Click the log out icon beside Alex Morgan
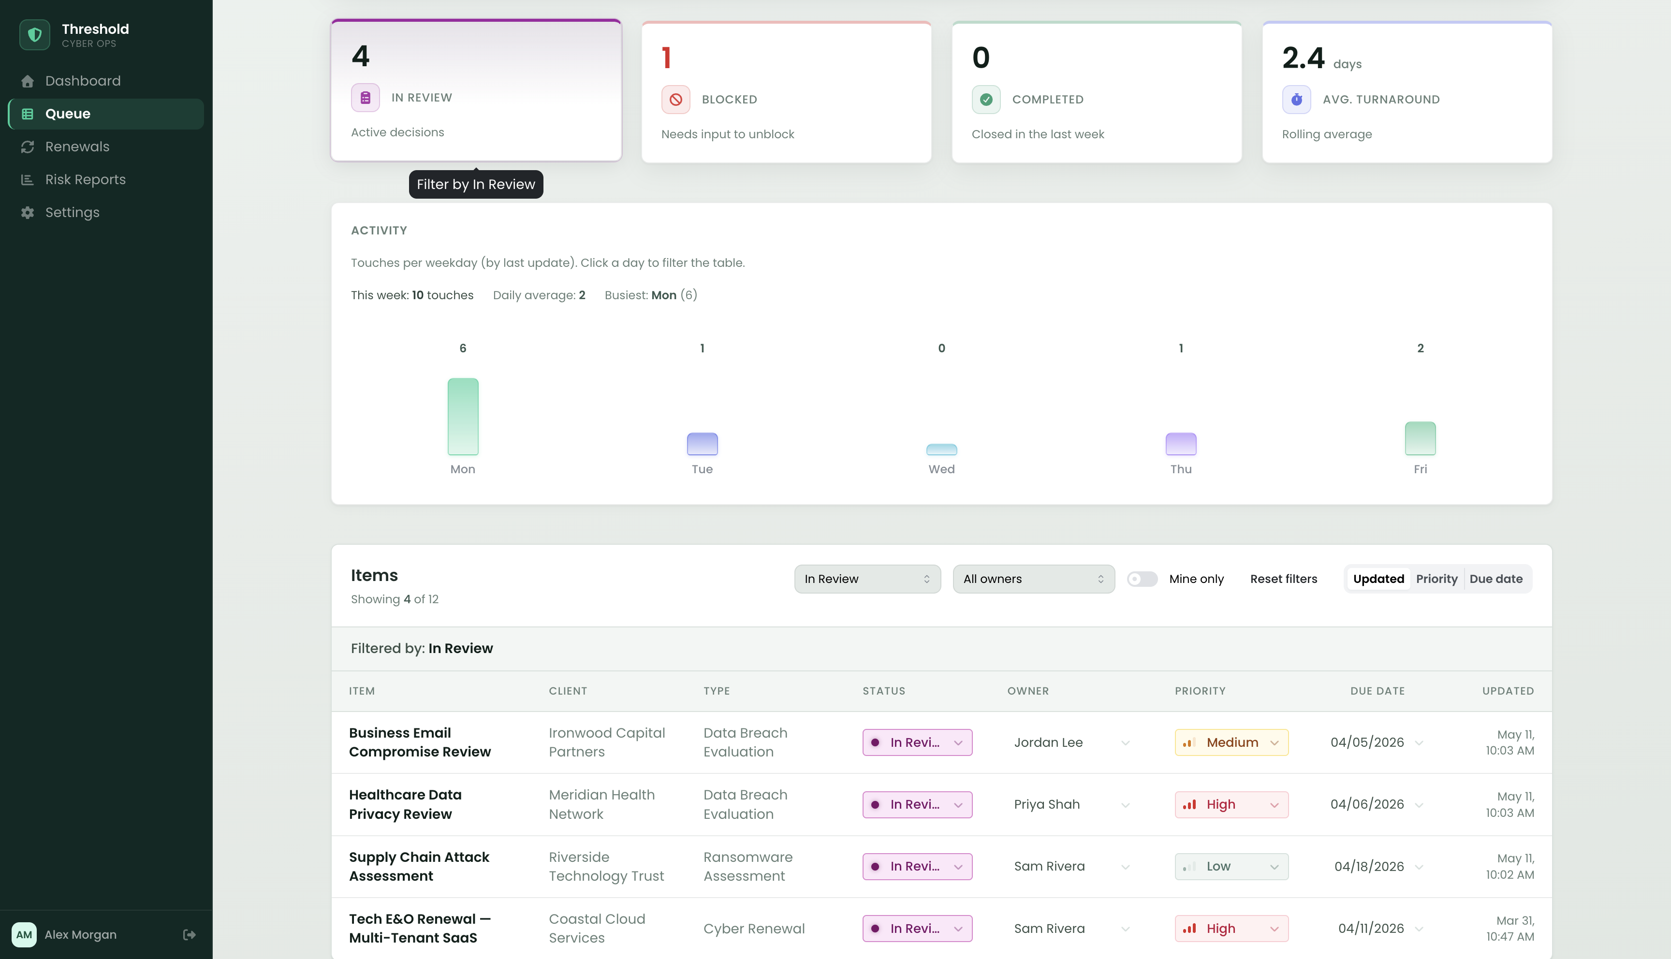This screenshot has height=959, width=1671. tap(189, 935)
